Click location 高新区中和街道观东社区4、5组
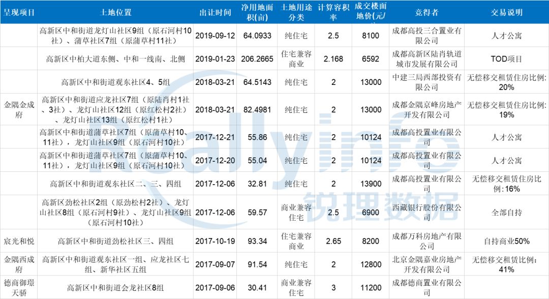549x299 pixels. point(115,82)
